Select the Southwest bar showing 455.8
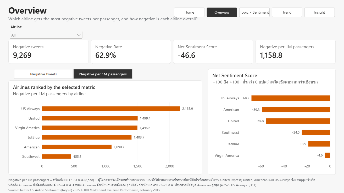The width and height of the screenshot is (344, 193). pyautogui.click(x=57, y=156)
